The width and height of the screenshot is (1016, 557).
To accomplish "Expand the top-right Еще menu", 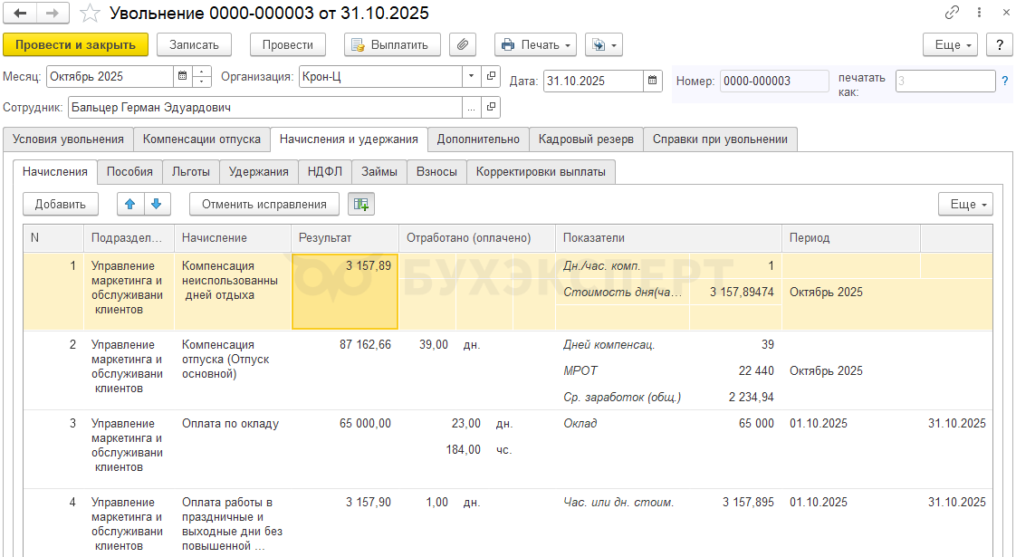I will pos(950,44).
